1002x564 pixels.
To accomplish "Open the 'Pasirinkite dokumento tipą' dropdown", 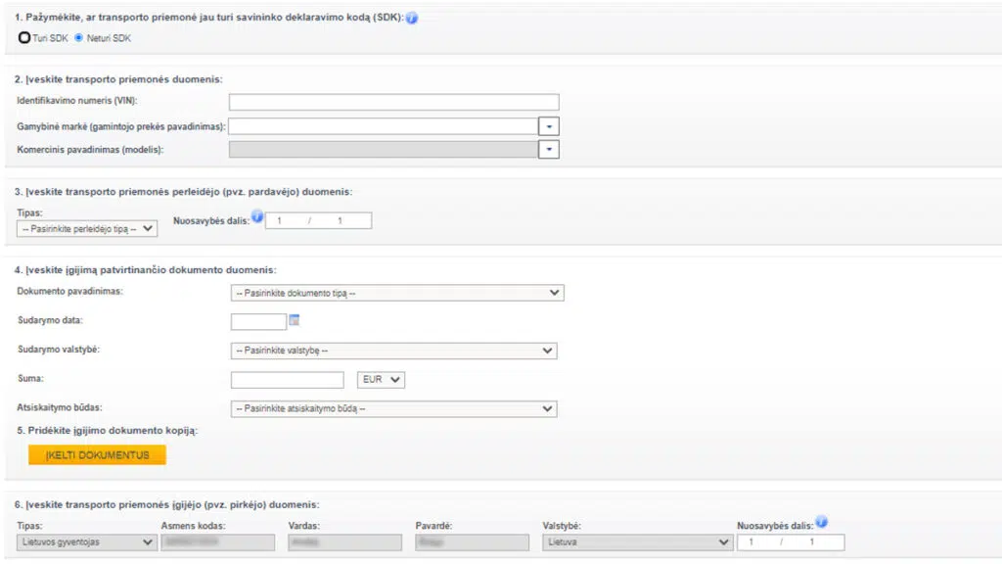I will tap(397, 293).
